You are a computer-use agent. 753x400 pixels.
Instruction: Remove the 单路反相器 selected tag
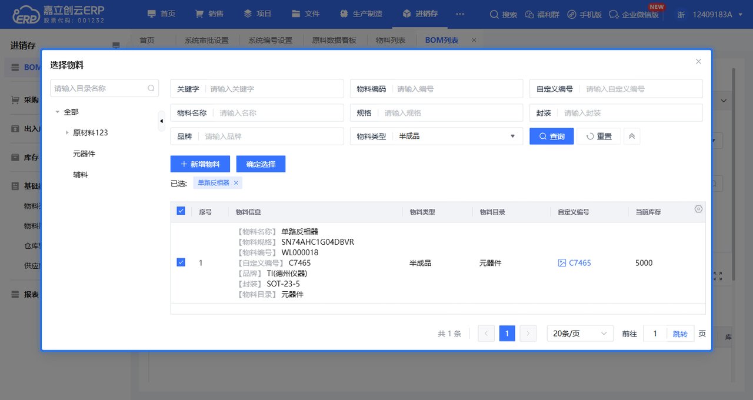click(236, 183)
